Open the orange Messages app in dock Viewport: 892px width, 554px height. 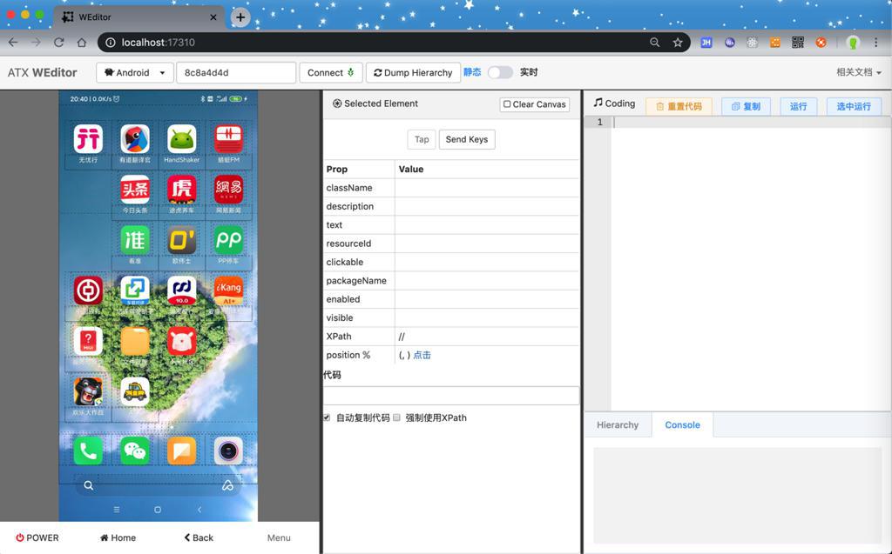coord(181,451)
